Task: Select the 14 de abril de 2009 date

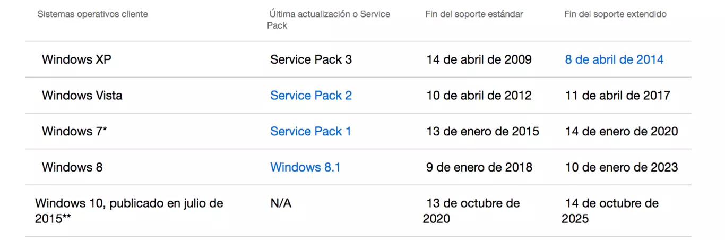Action: [x=479, y=59]
